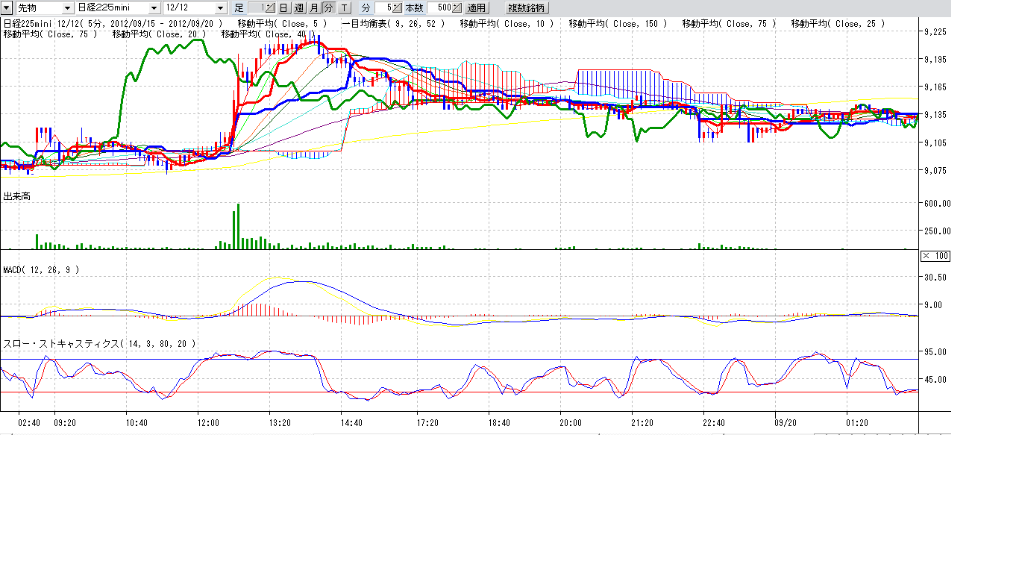Click the 一目均衡表 (9, 26, 52) indicator label
Screen dimensions: 1019x573
tap(393, 24)
